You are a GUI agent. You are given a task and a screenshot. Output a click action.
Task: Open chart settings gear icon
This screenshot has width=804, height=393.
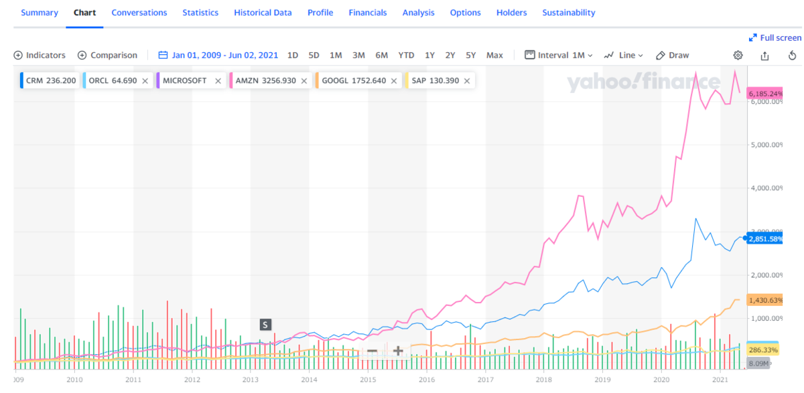point(738,56)
